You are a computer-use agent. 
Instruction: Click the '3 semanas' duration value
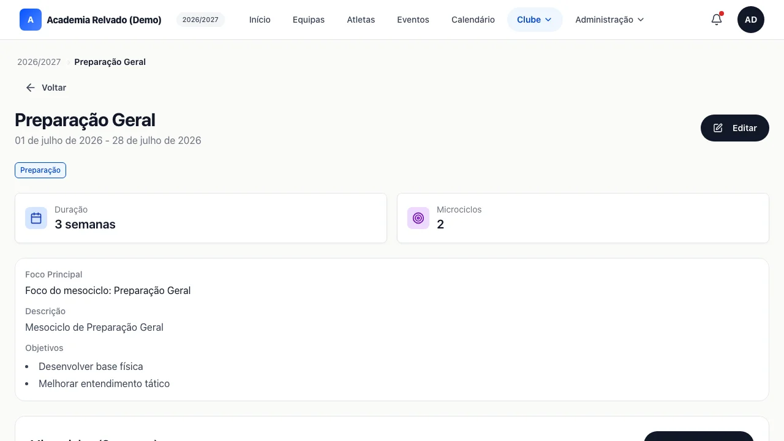click(85, 224)
